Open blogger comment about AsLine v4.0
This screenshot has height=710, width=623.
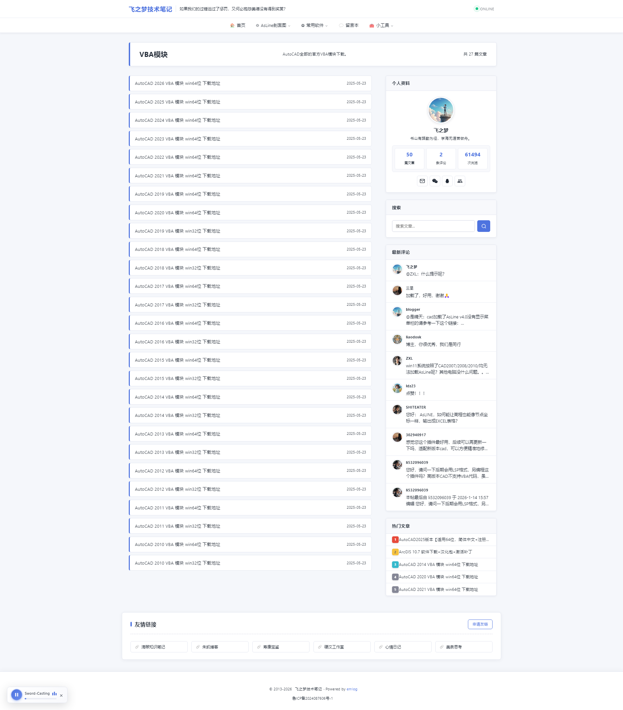[x=447, y=320]
